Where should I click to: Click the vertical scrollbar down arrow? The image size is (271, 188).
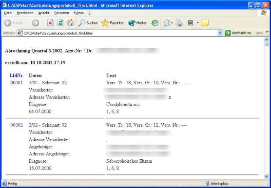(x=267, y=176)
